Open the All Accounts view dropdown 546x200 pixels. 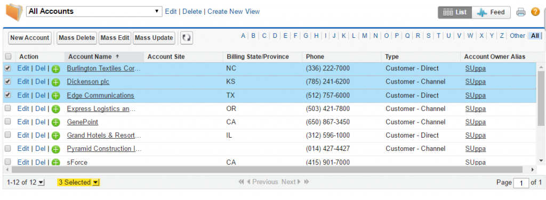pos(94,11)
